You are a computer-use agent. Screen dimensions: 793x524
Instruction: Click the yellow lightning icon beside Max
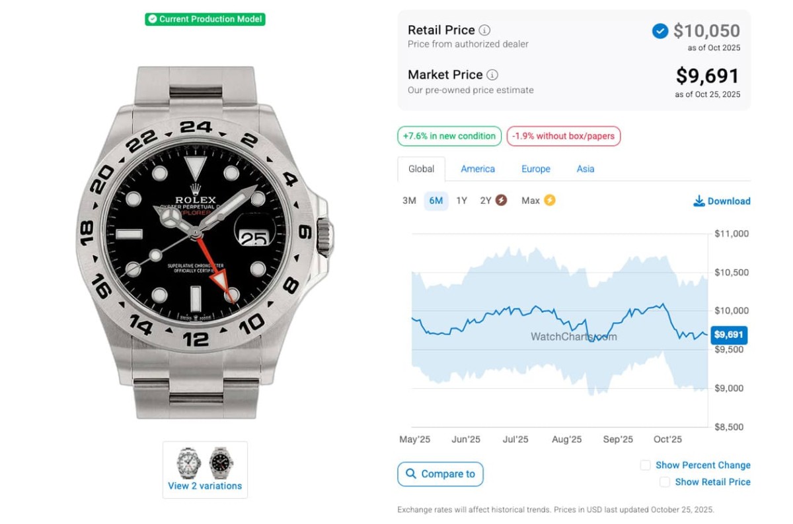coord(549,201)
